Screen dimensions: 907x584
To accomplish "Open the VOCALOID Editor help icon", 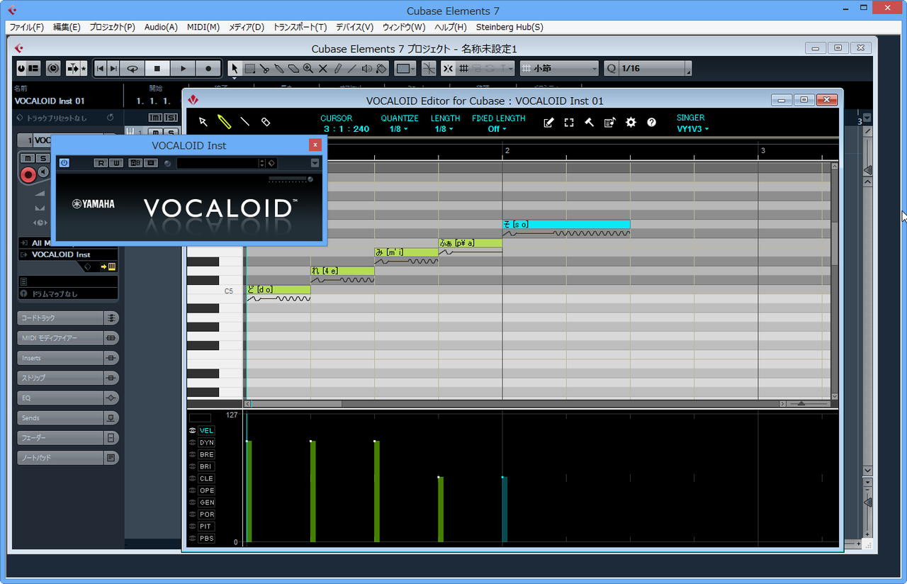I will 651,123.
